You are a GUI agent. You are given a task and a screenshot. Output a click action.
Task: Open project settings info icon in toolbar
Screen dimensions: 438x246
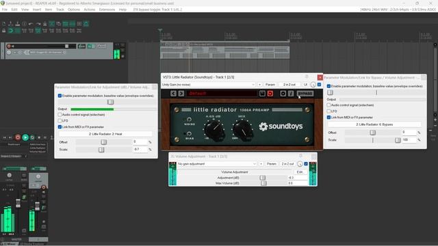coord(25,24)
